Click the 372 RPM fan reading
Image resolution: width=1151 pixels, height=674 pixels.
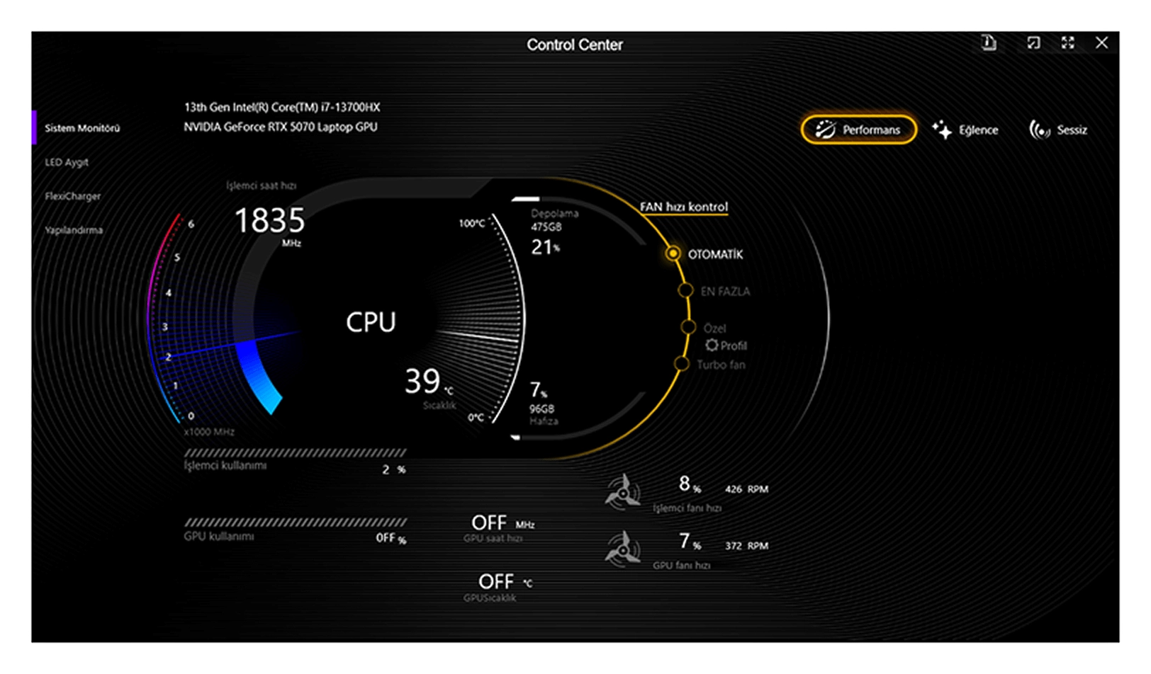coord(746,546)
